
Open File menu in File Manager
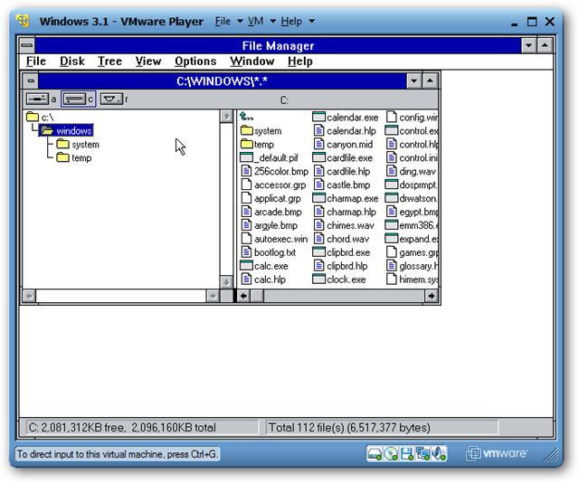(x=36, y=62)
